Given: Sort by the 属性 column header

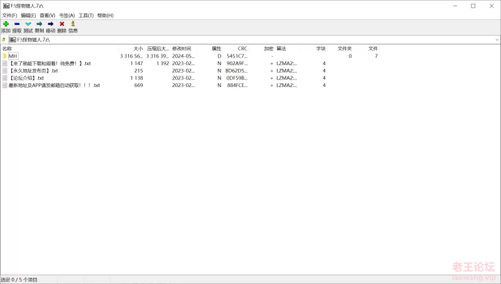Looking at the screenshot, I should point(210,49).
